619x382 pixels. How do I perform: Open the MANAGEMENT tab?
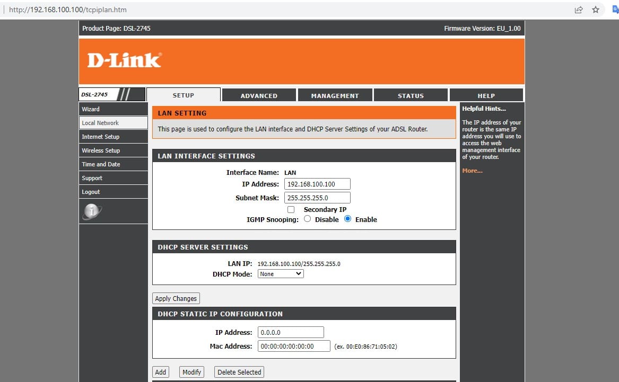(x=335, y=95)
